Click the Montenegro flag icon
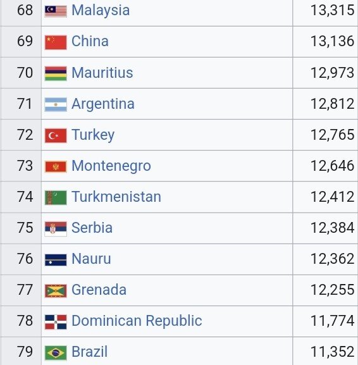358x365 pixels. [56, 166]
